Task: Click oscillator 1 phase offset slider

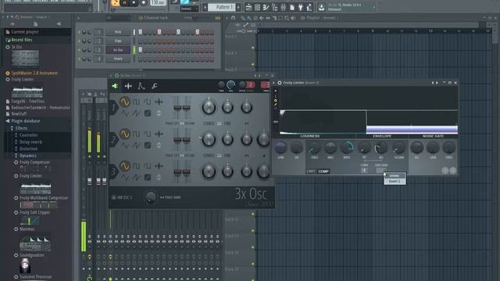Action: (x=177, y=108)
